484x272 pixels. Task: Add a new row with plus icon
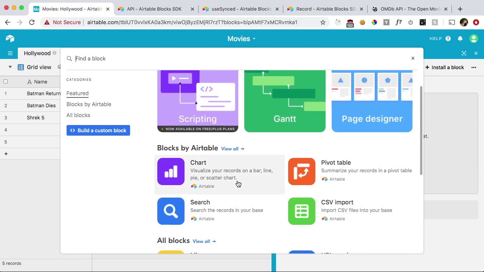point(6,154)
